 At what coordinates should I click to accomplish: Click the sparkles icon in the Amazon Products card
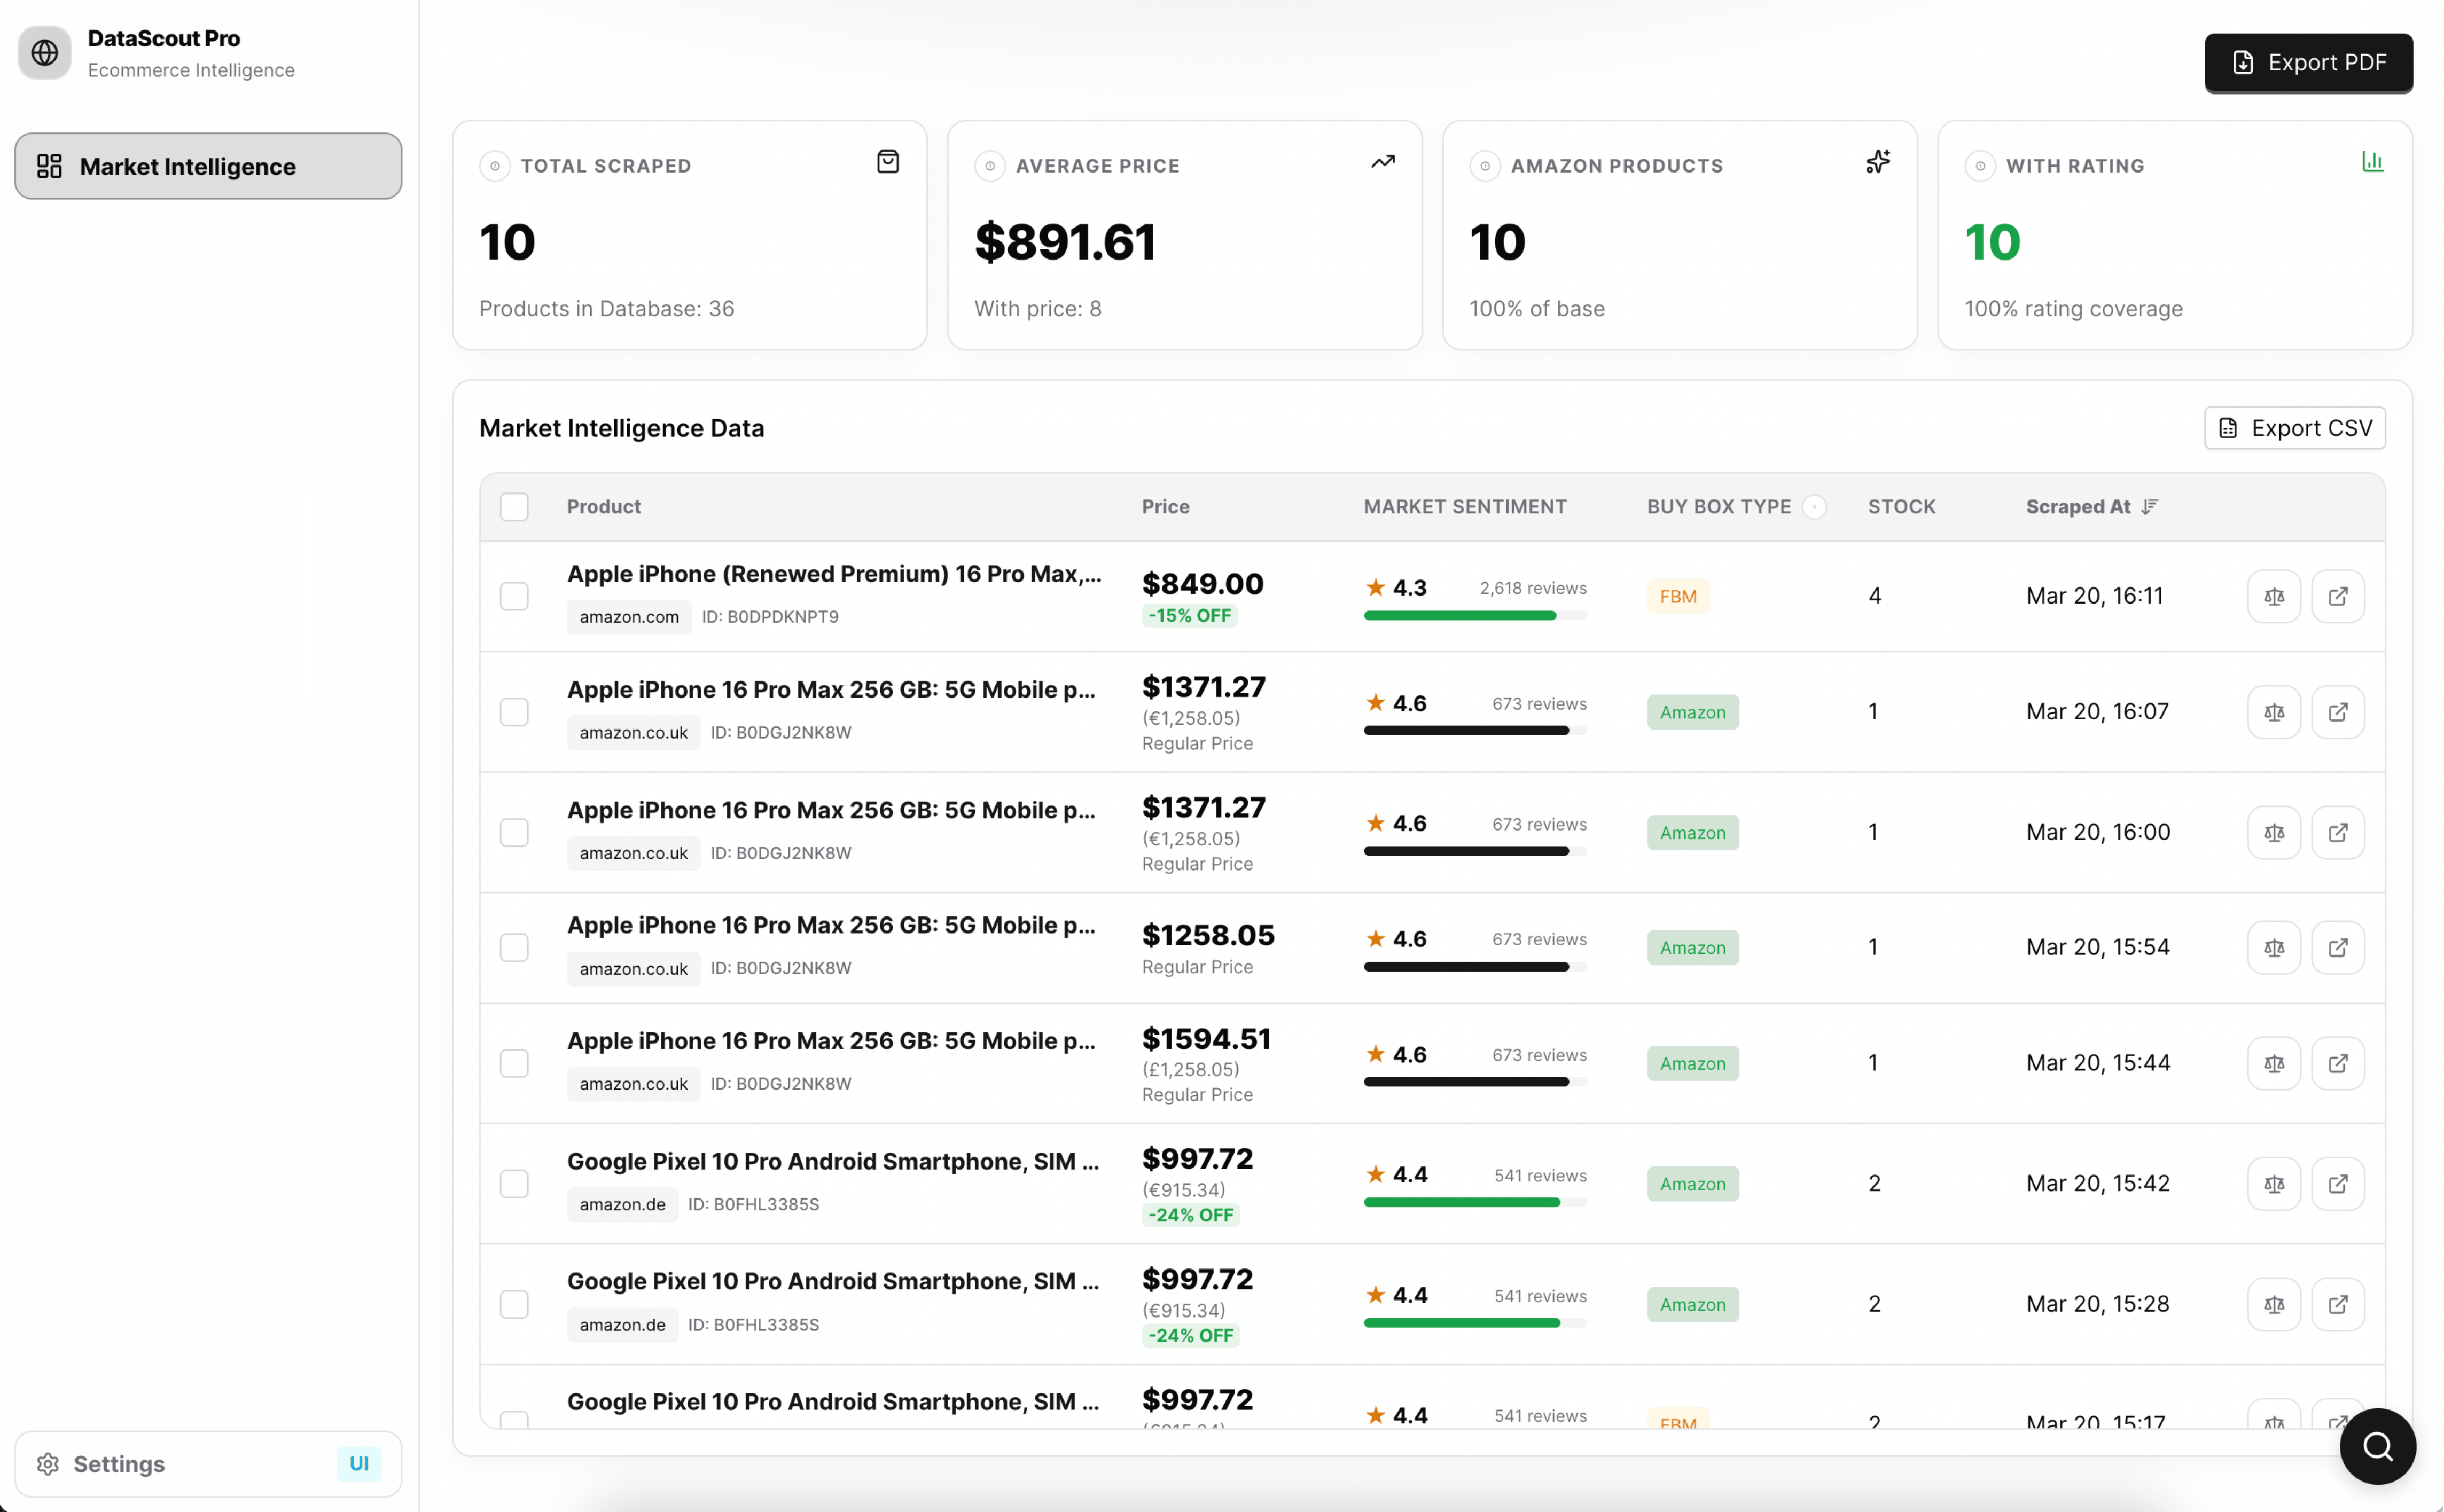pos(1877,162)
